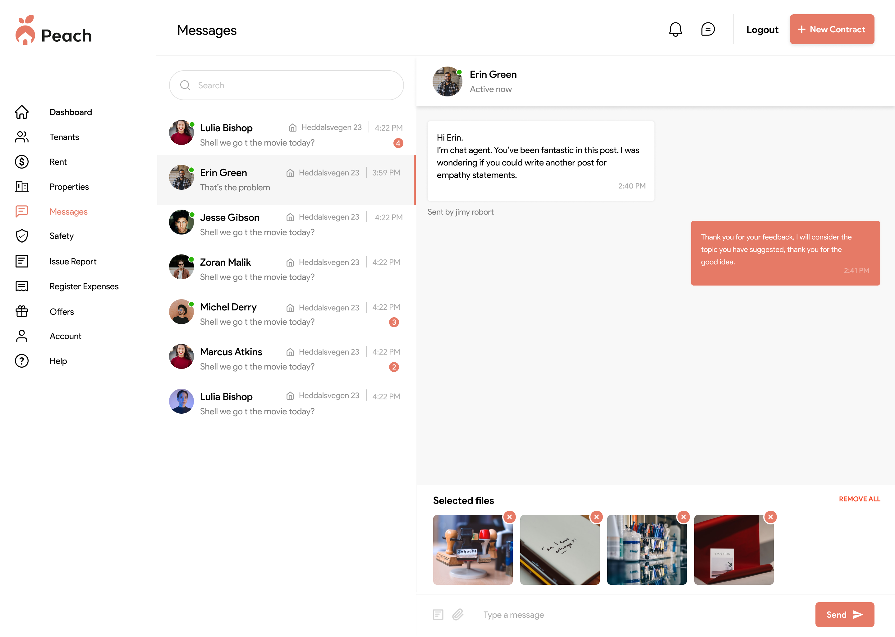Click the Safety shield icon
This screenshot has width=895, height=637.
[x=21, y=236]
